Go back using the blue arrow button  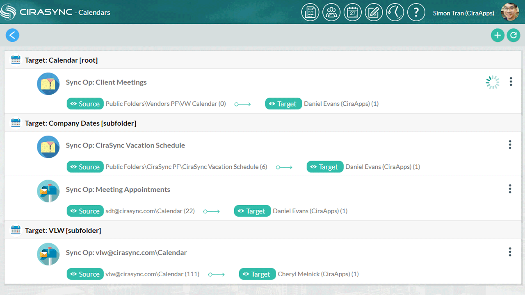tap(12, 35)
